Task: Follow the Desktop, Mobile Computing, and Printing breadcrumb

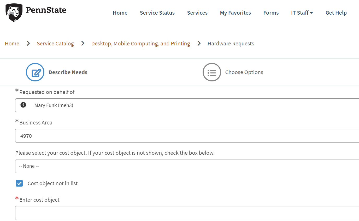Action: tap(141, 43)
